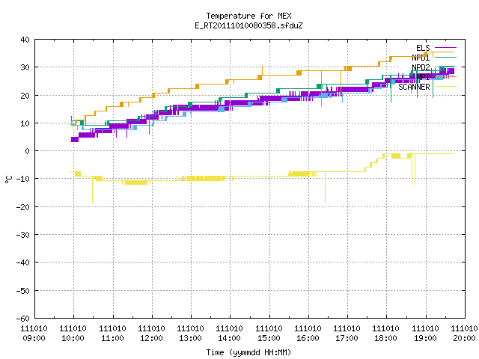Click the x-axis tick label '111010 19:00'
The height and width of the screenshot is (359, 479).
[425, 334]
